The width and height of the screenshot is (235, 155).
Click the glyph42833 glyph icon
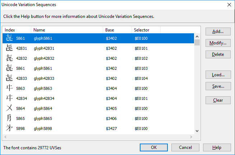coord(9,78)
